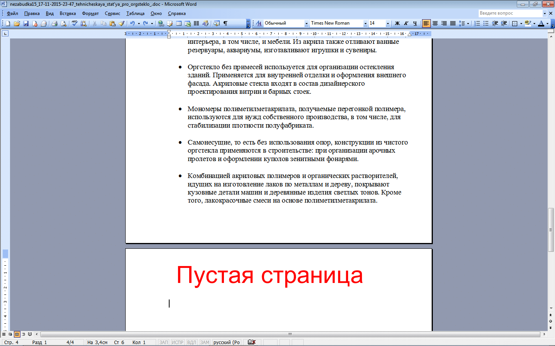Open font color dropdown arrow
This screenshot has width=555, height=346.
click(547, 23)
